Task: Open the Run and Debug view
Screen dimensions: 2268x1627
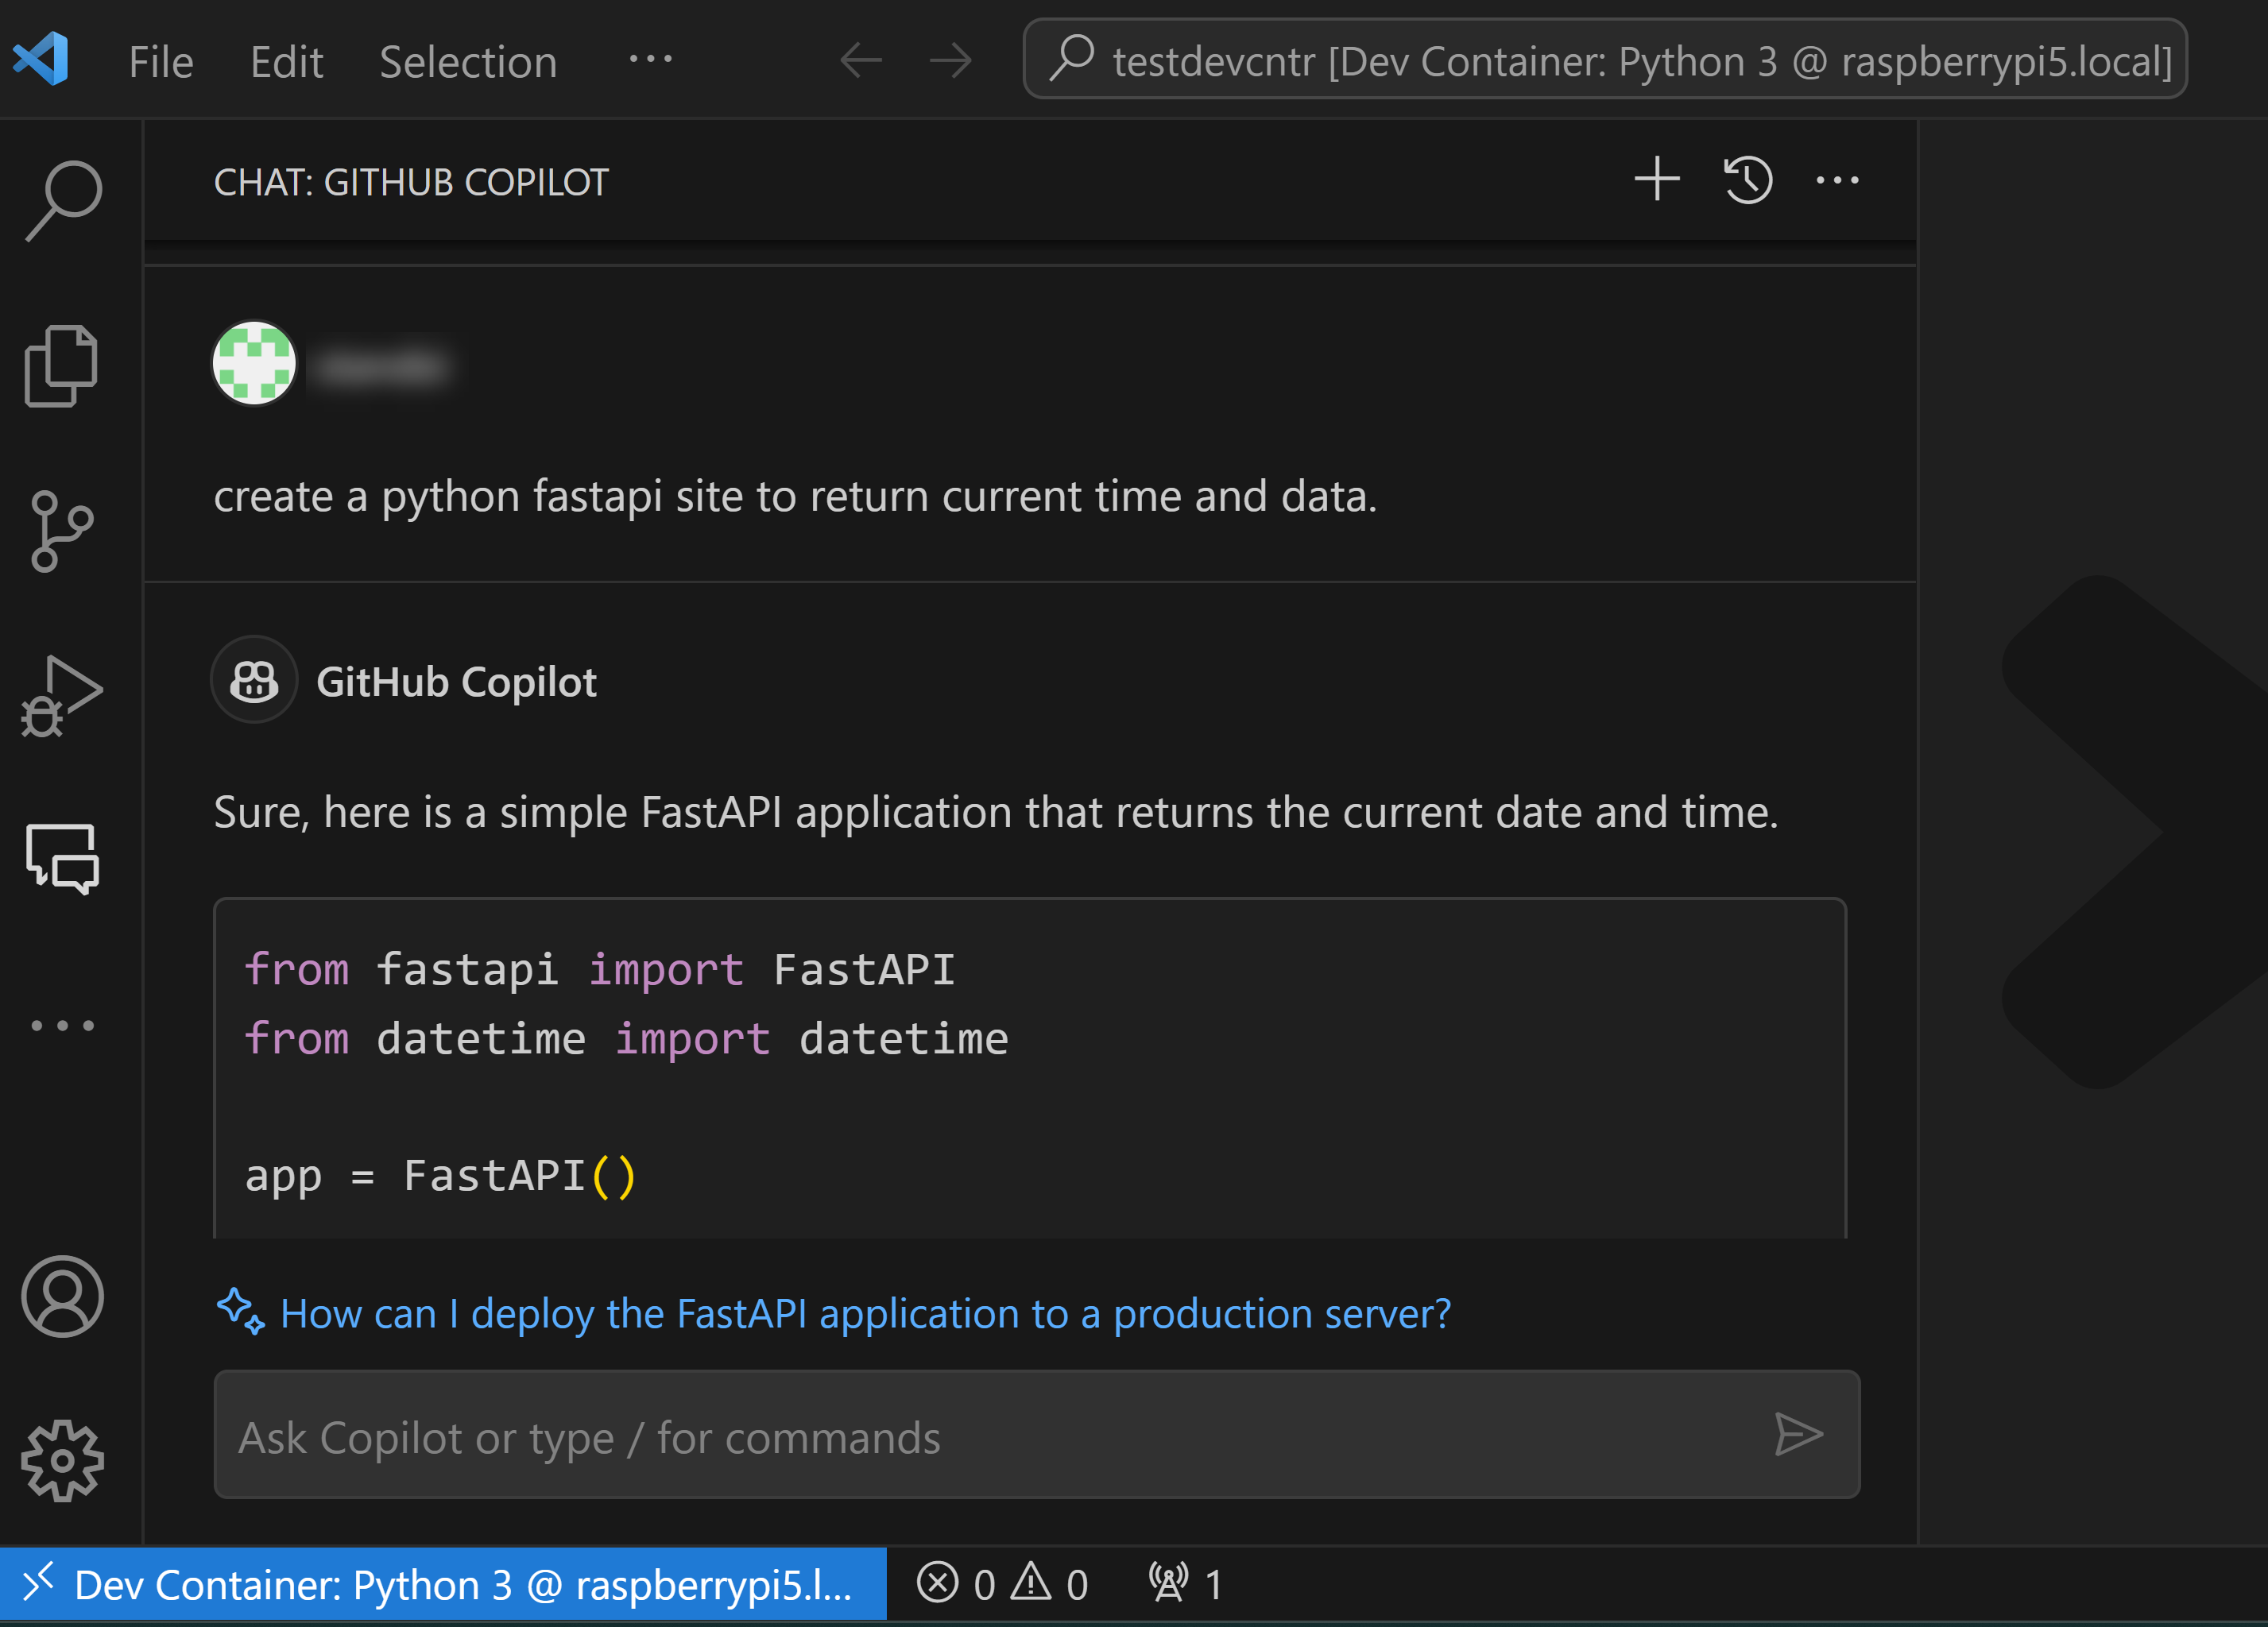Action: coord(62,696)
